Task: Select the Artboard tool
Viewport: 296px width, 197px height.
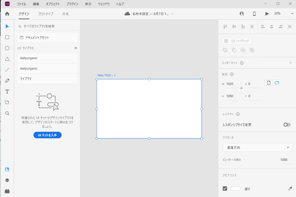Action: tap(7, 102)
